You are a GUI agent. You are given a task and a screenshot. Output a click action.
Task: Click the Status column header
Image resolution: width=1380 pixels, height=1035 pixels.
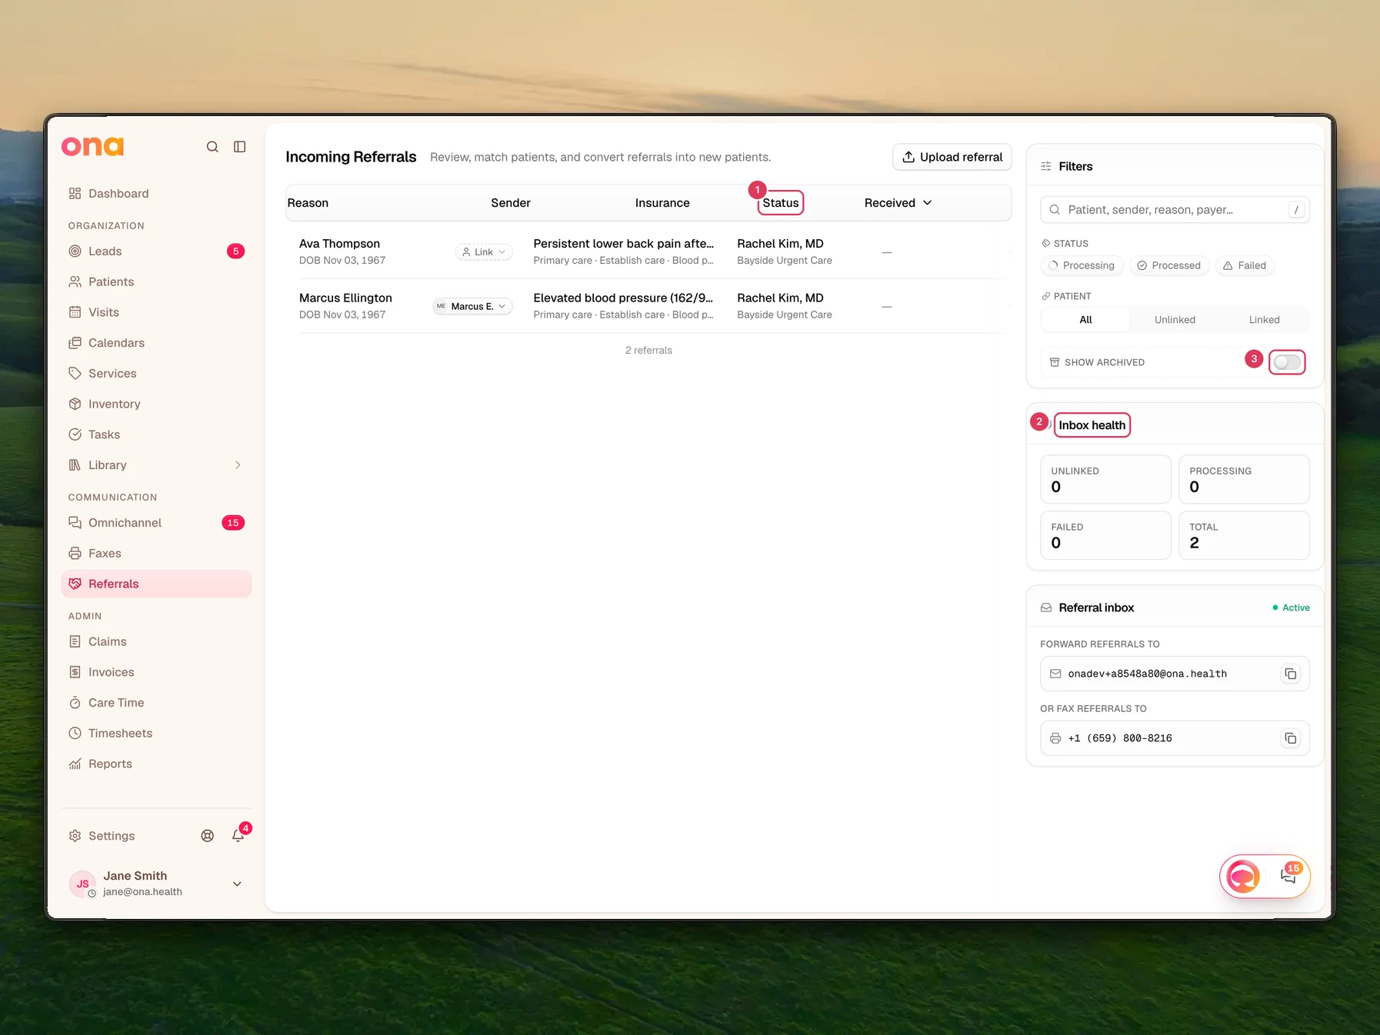point(781,203)
